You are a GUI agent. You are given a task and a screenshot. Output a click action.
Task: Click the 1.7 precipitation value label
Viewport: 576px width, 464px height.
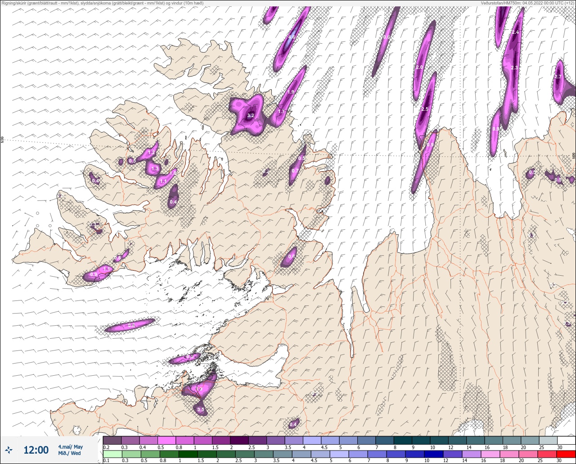(x=282, y=111)
